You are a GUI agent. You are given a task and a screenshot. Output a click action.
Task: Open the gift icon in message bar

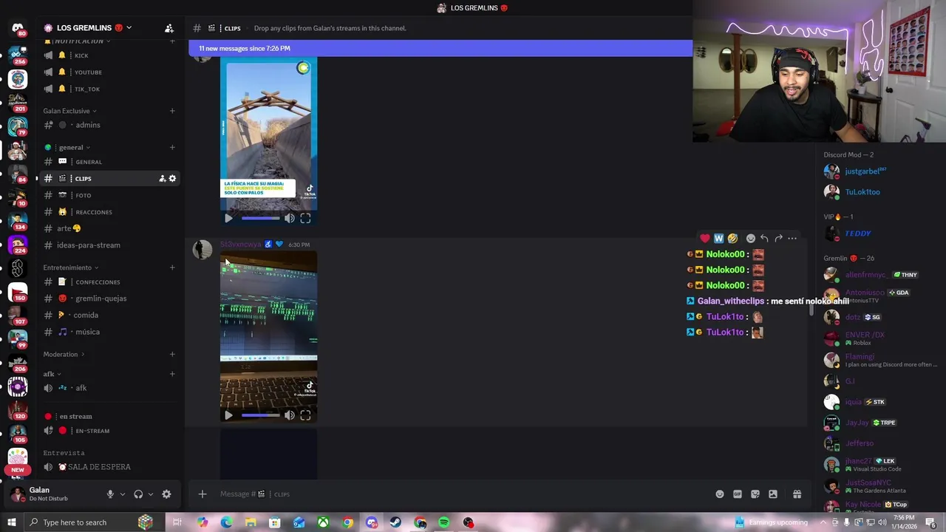[x=797, y=494]
